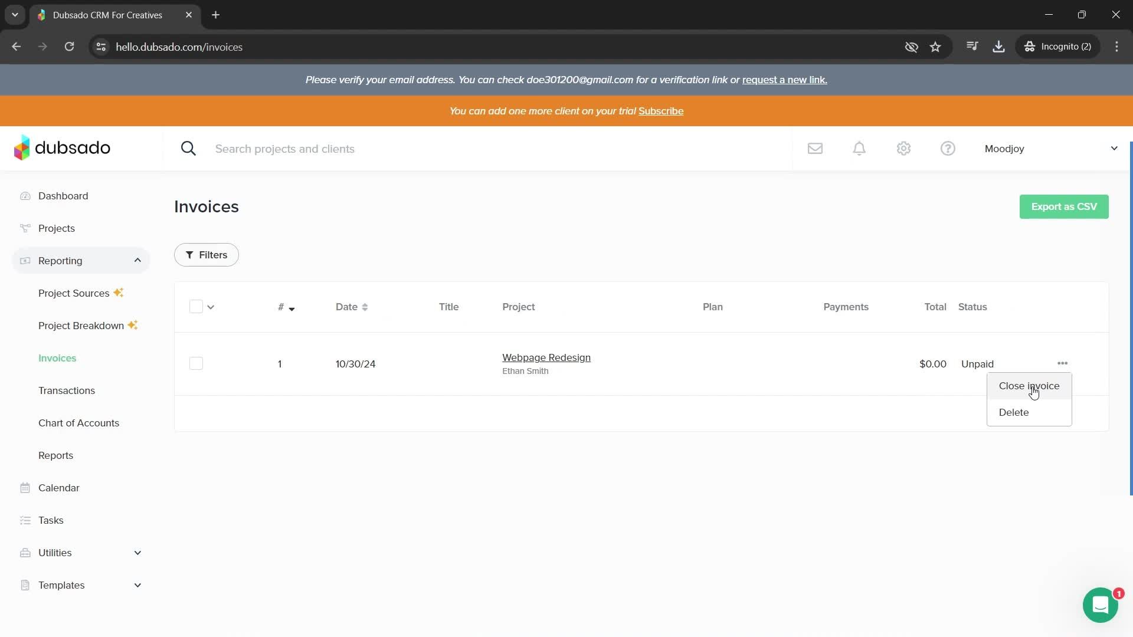The width and height of the screenshot is (1133, 637).
Task: Bookmark this page with star icon
Action: click(x=935, y=47)
